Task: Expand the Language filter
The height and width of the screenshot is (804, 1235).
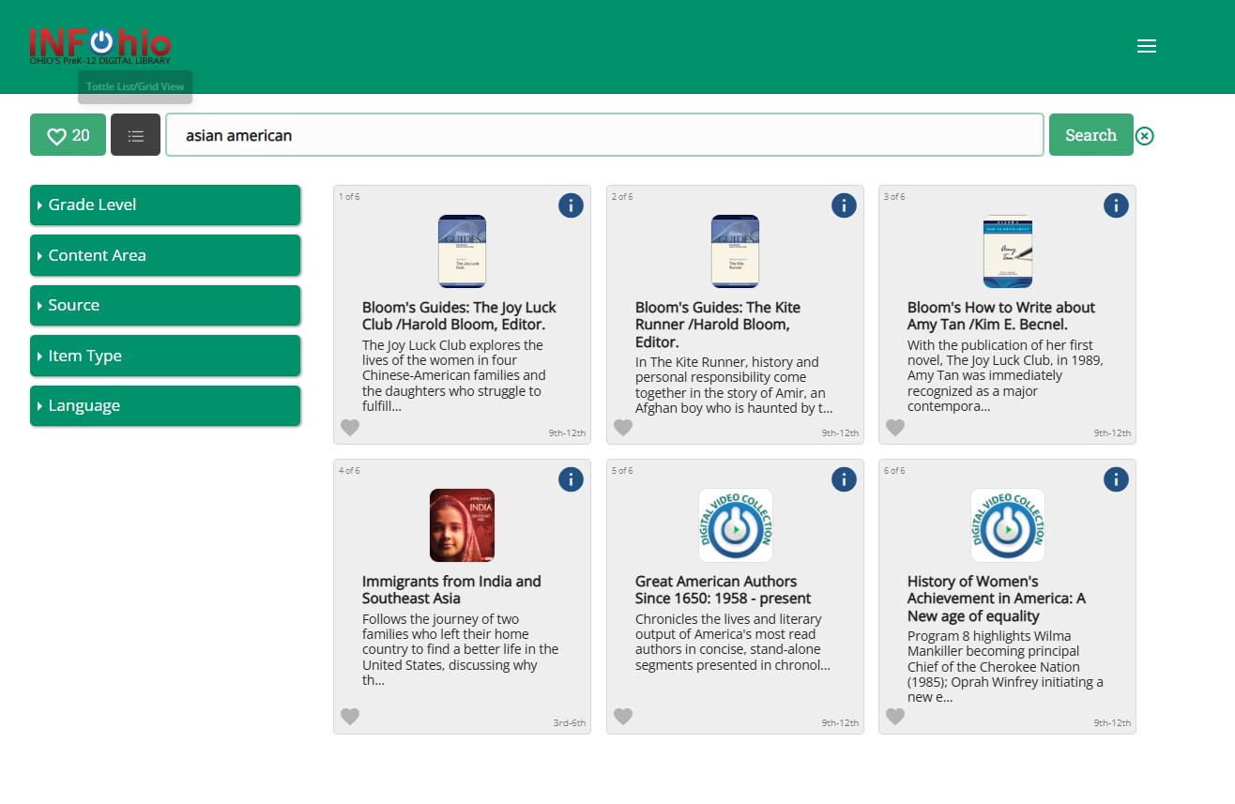Action: (165, 405)
